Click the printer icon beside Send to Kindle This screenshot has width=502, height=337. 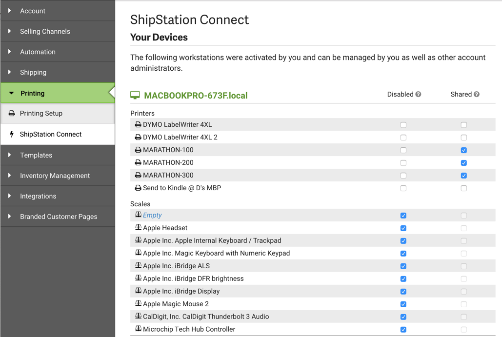point(138,188)
